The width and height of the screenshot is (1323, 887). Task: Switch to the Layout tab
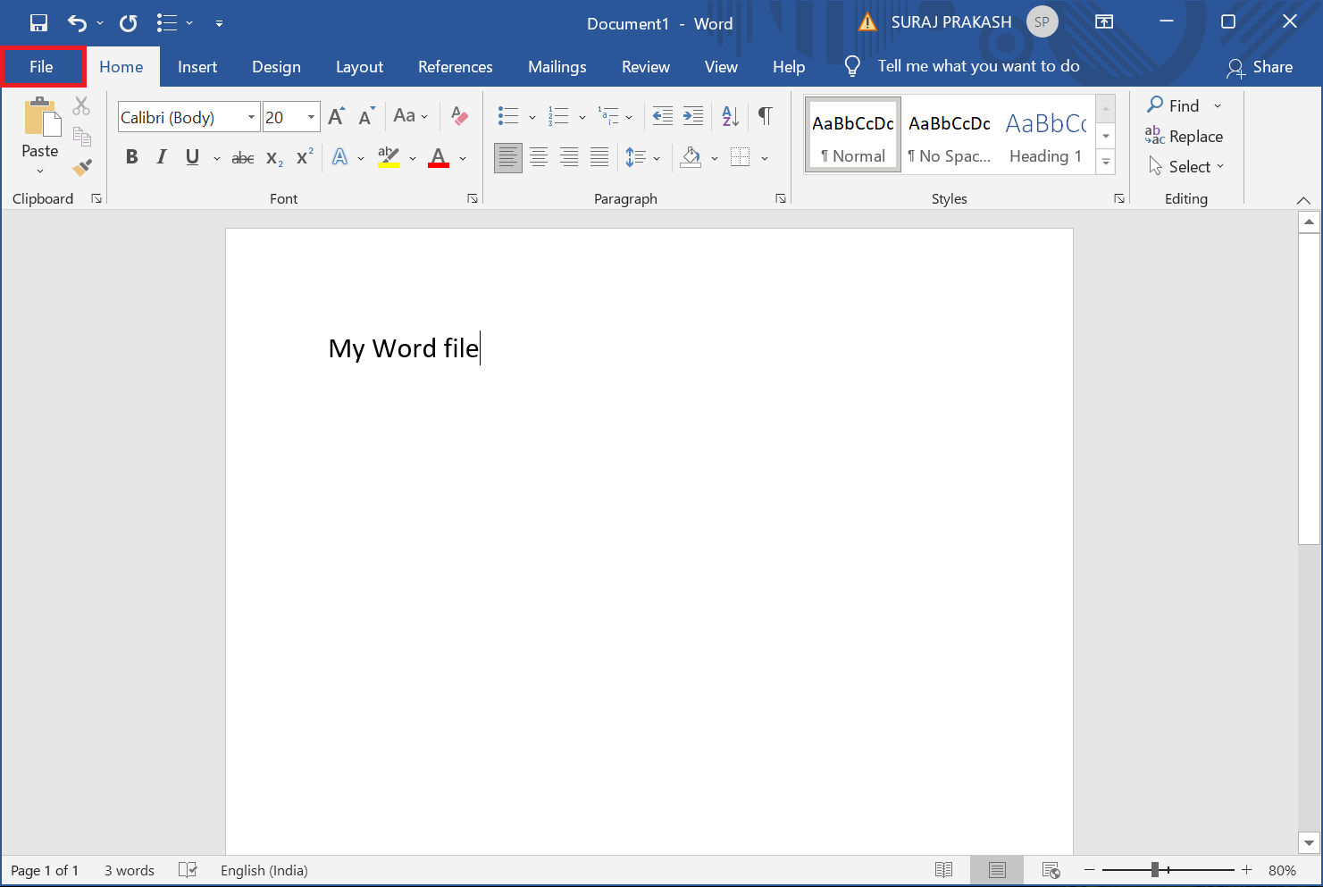coord(359,67)
